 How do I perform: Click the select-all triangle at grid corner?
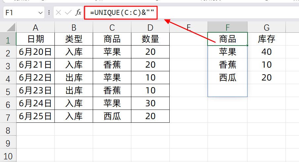(x=11, y=27)
